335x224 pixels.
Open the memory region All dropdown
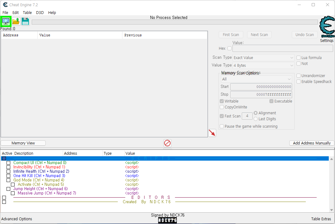click(x=256, y=79)
